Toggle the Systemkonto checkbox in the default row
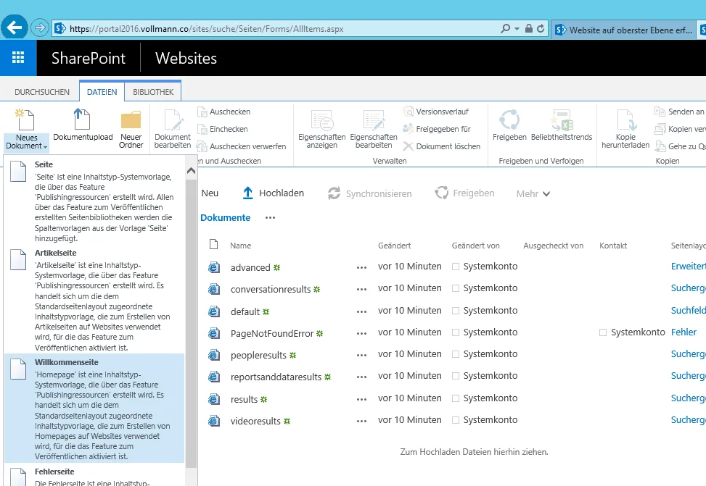Screen dimensions: 706x486 456,311
